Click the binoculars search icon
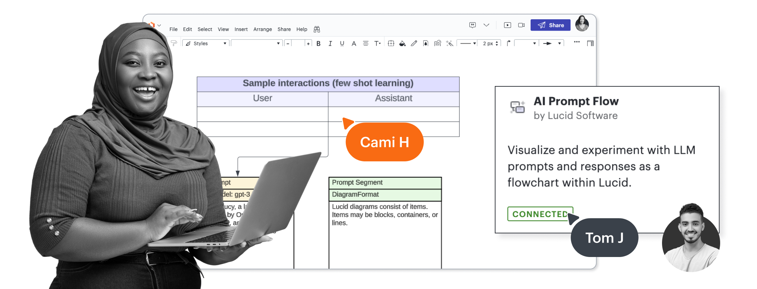This screenshot has width=757, height=289. point(317,29)
